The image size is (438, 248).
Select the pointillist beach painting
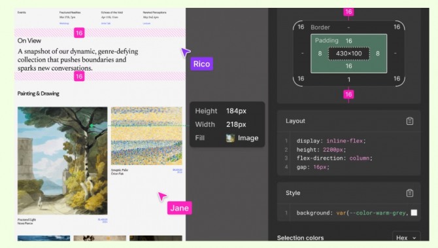(146, 136)
